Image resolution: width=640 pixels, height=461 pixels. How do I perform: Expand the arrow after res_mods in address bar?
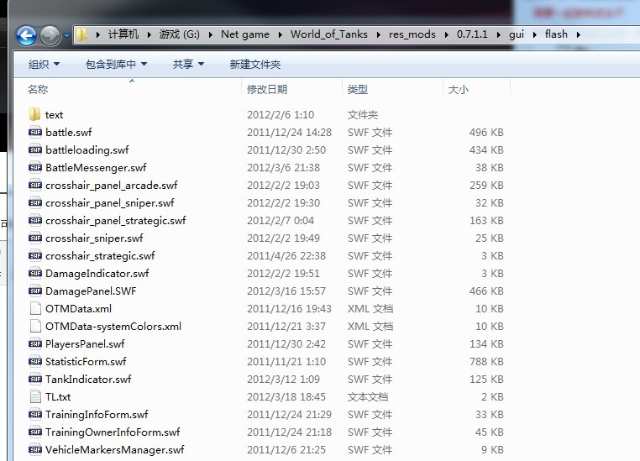pyautogui.click(x=449, y=34)
